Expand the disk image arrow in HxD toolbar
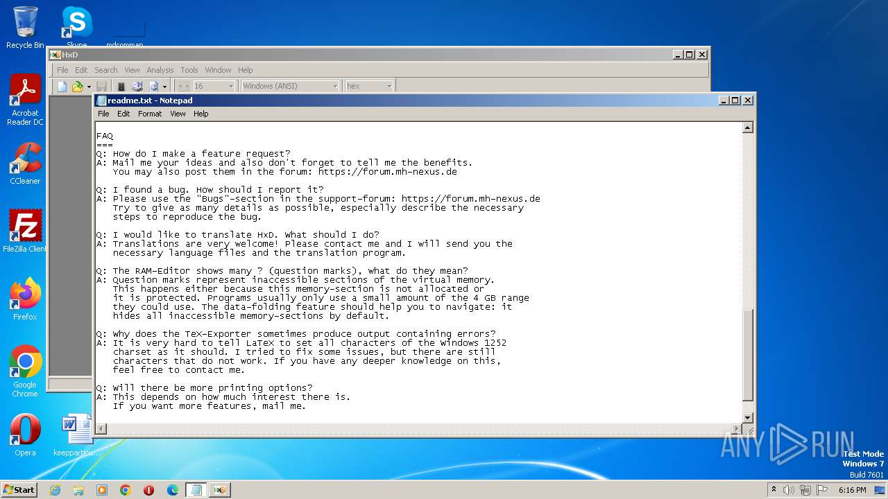 pyautogui.click(x=164, y=87)
